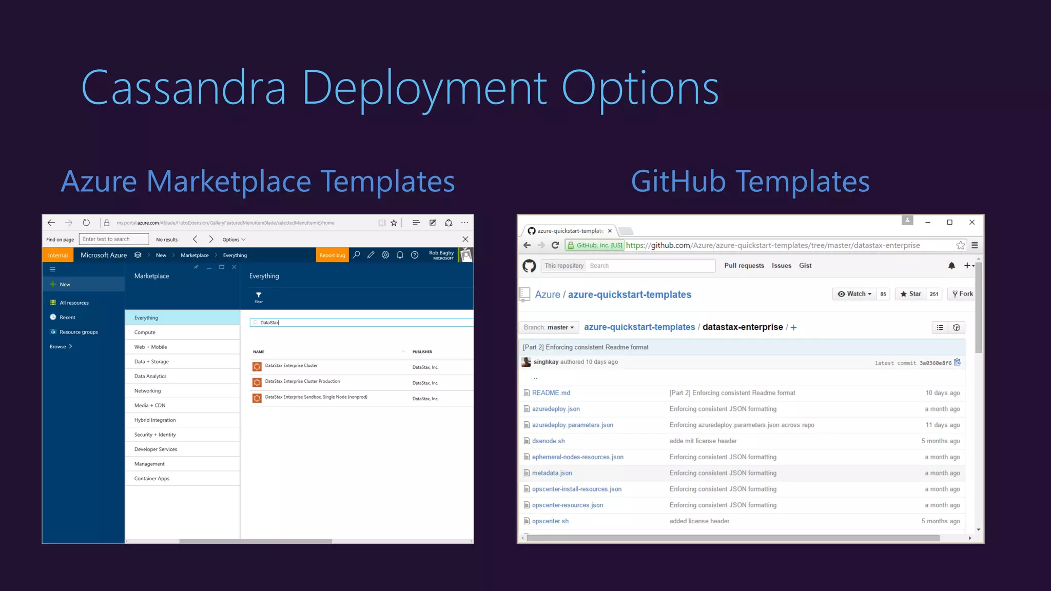Viewport: 1051px width, 591px height.
Task: Select the Security + Identity category
Action: click(x=182, y=435)
